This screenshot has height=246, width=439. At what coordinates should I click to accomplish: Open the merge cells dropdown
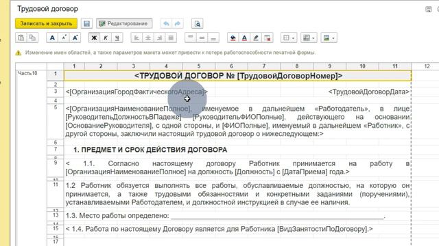coord(309,38)
